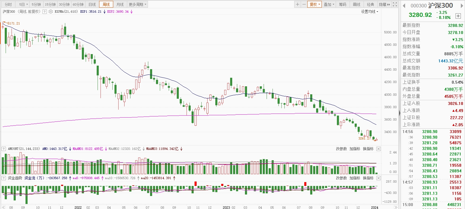
Task: Click the 5171.21 high price marker
Action: (14, 23)
